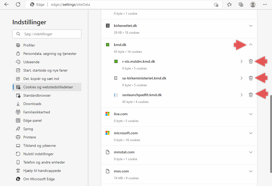
Task: Open Nulstil indstillinger
Action: pos(47,154)
